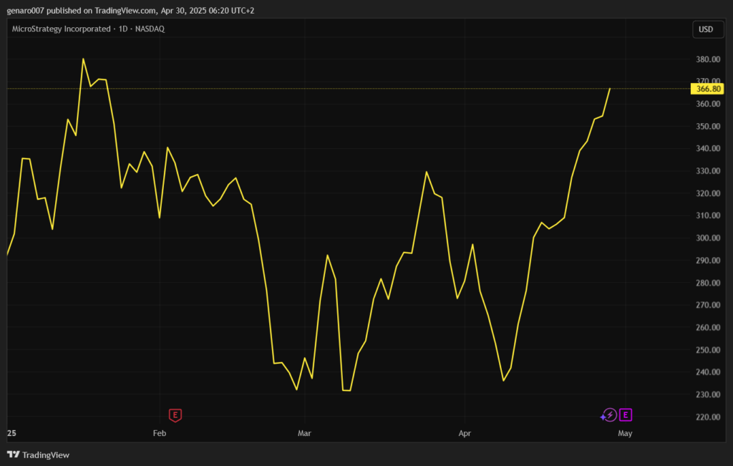Image resolution: width=733 pixels, height=466 pixels.
Task: Click the Mar label on the time axis
Action: point(305,433)
